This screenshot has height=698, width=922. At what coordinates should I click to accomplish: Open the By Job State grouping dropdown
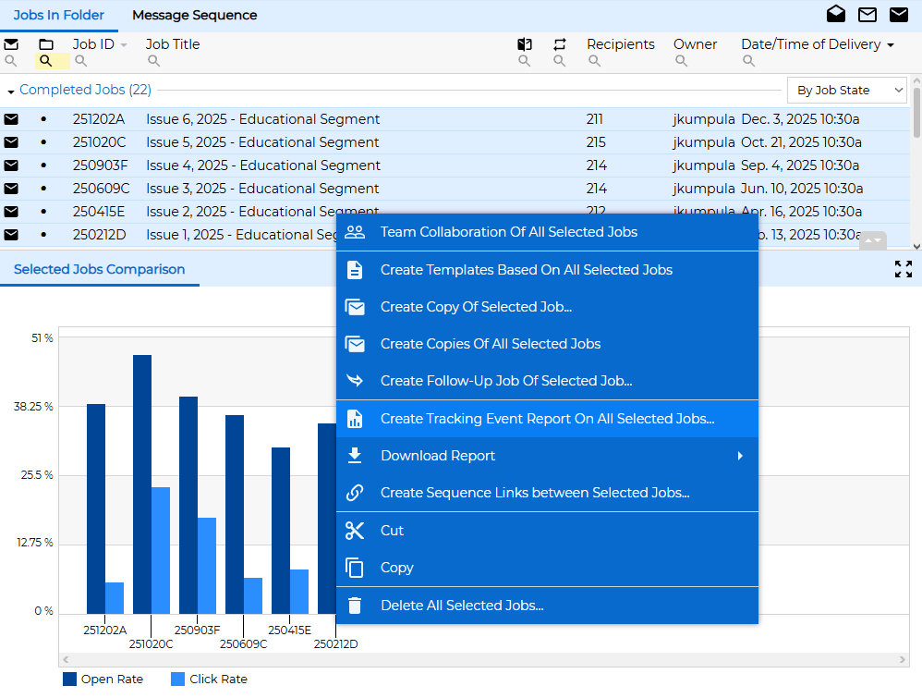click(x=846, y=91)
